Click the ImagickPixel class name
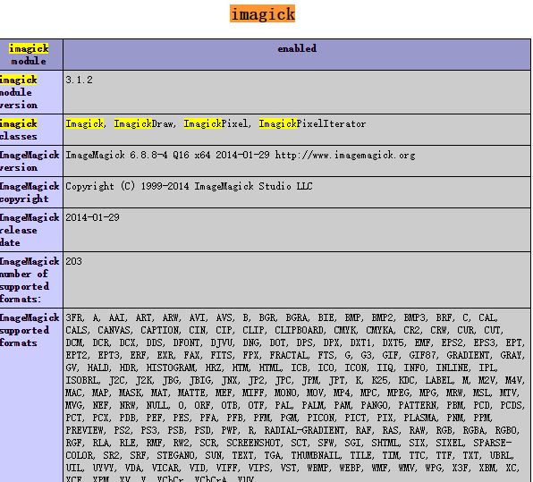The image size is (533, 482). (216, 123)
